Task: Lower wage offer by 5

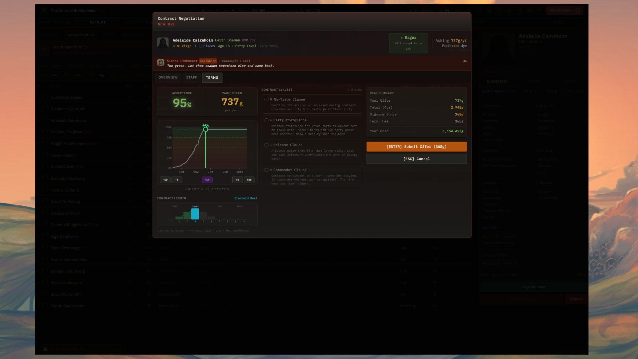Action: coord(177,180)
